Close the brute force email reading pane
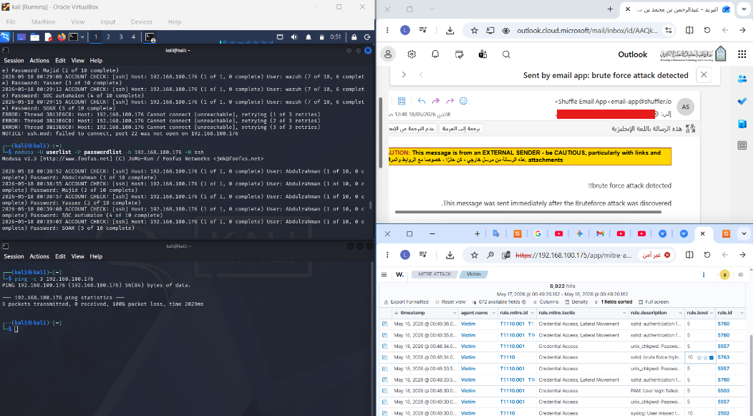The image size is (756, 416). 704,75
